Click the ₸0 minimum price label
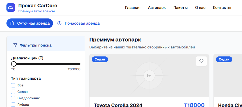The height and width of the screenshot is (107, 242). pos(13,69)
